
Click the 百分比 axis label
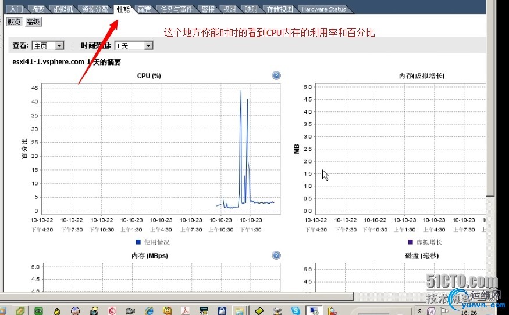click(24, 149)
